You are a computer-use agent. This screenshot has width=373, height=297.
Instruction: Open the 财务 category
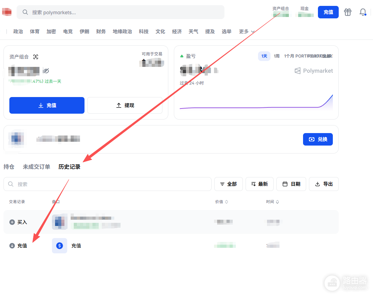(x=101, y=32)
